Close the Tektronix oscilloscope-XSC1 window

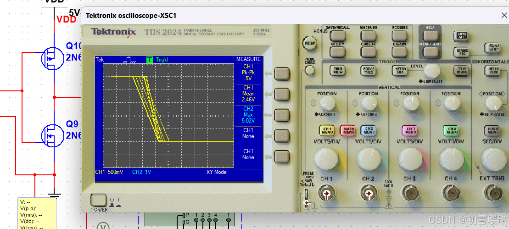(504, 15)
